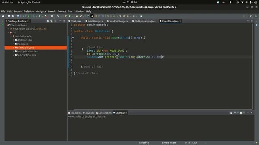Switch to the Problems view tab
The height and width of the screenshot is (145, 259).
[74, 113]
